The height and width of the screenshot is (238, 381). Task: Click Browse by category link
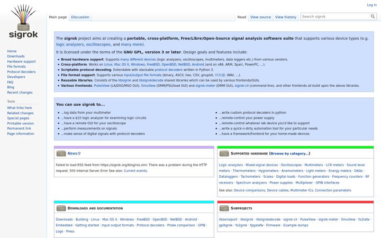coord(289,153)
